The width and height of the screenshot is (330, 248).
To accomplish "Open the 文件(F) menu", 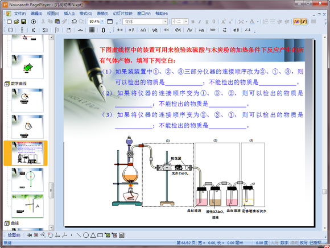I will [20, 14].
